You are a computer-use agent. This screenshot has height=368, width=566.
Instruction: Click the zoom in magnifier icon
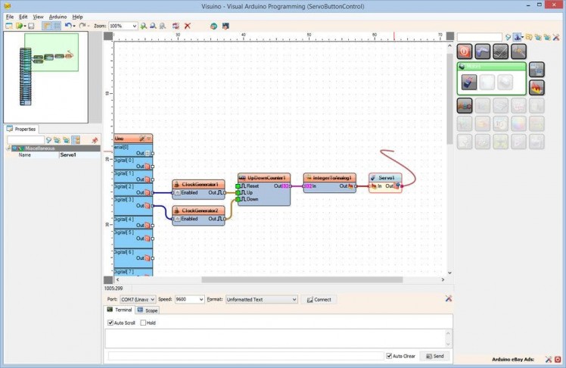pos(144,26)
